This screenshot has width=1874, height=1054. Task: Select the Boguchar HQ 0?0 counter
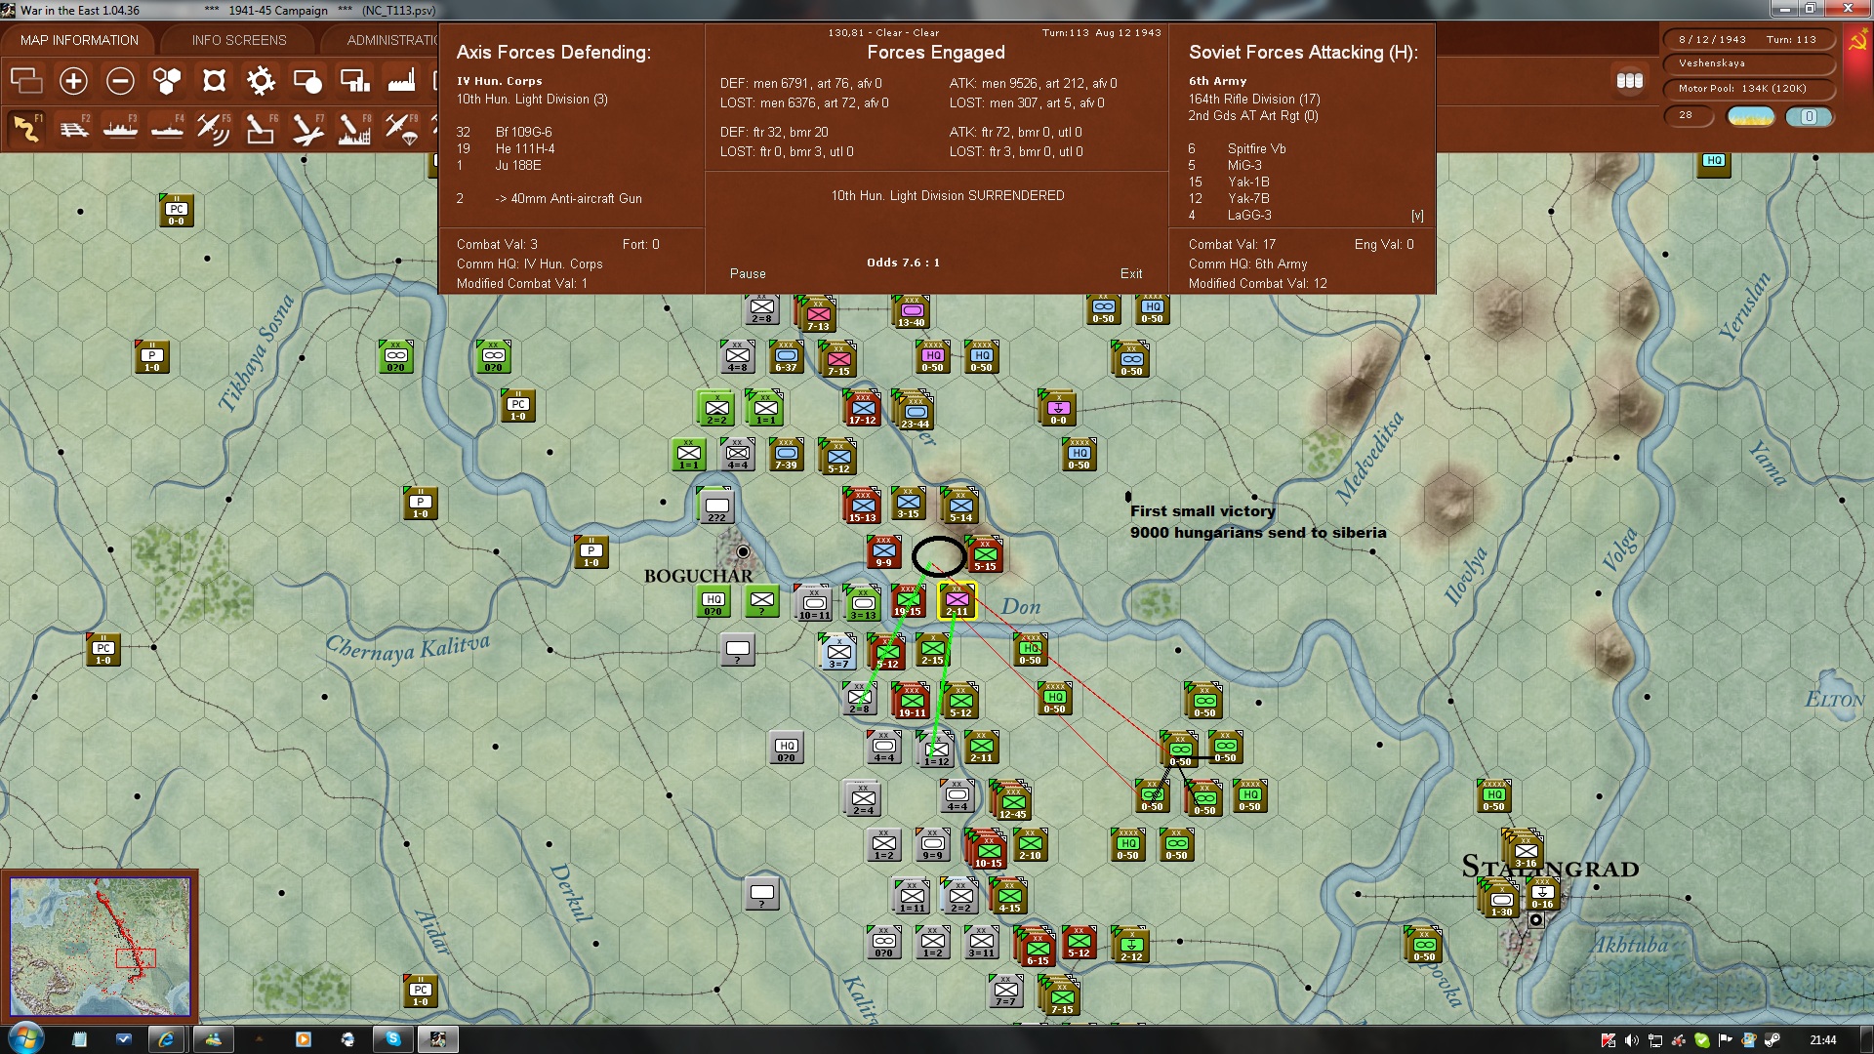(713, 601)
